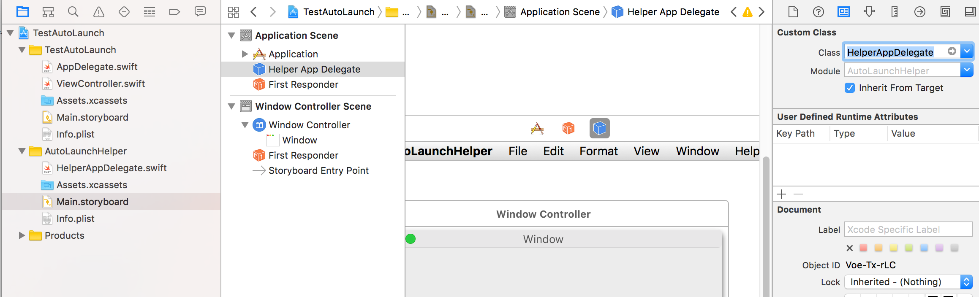Open the Lock popup menu
The height and width of the screenshot is (297, 979).
908,282
